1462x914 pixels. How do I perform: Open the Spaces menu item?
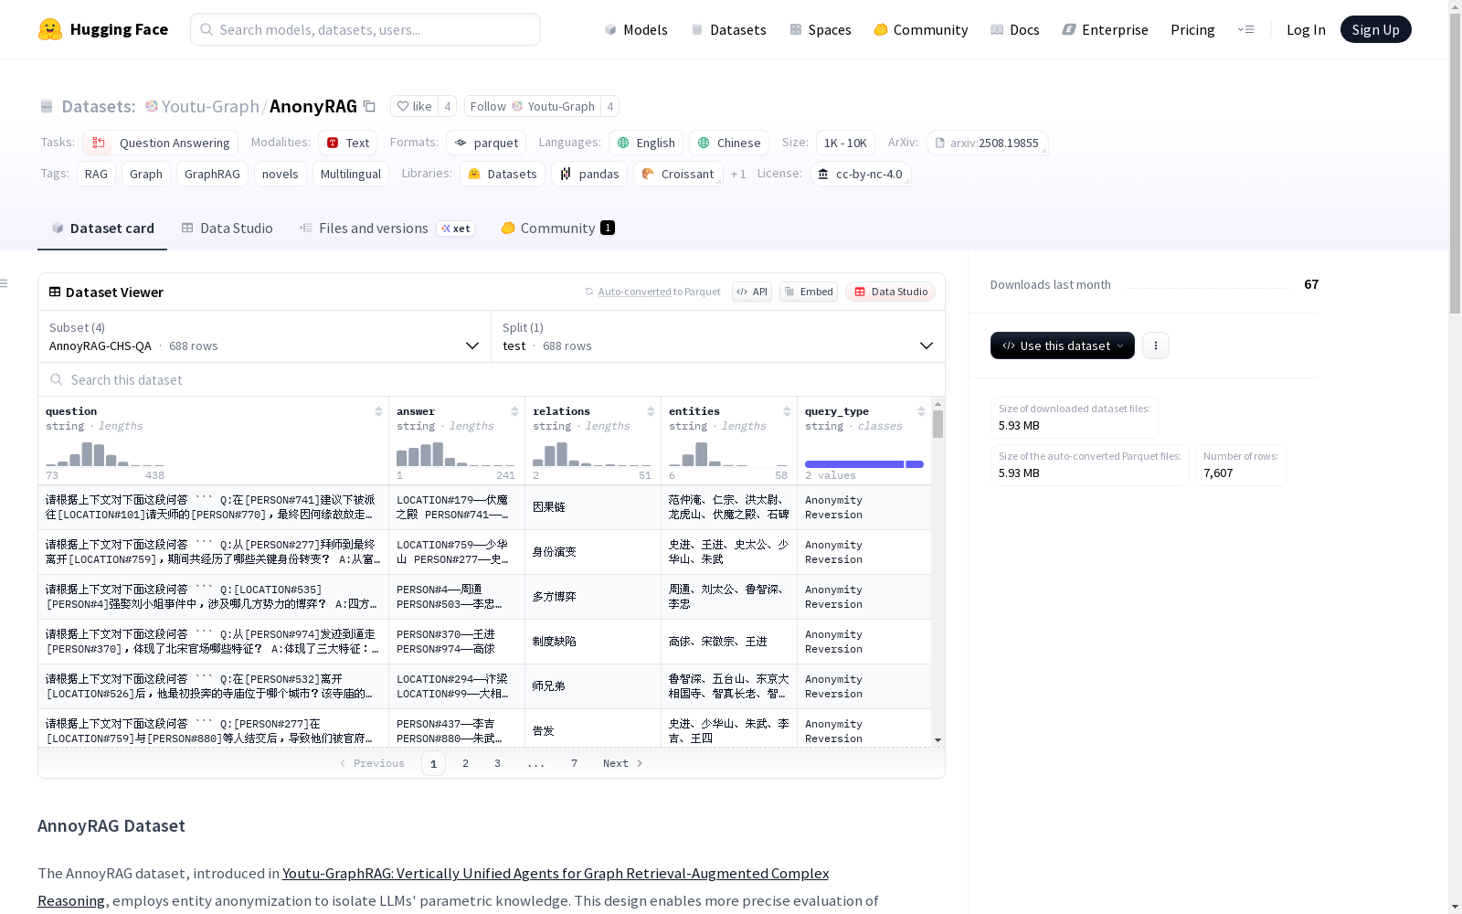point(821,29)
